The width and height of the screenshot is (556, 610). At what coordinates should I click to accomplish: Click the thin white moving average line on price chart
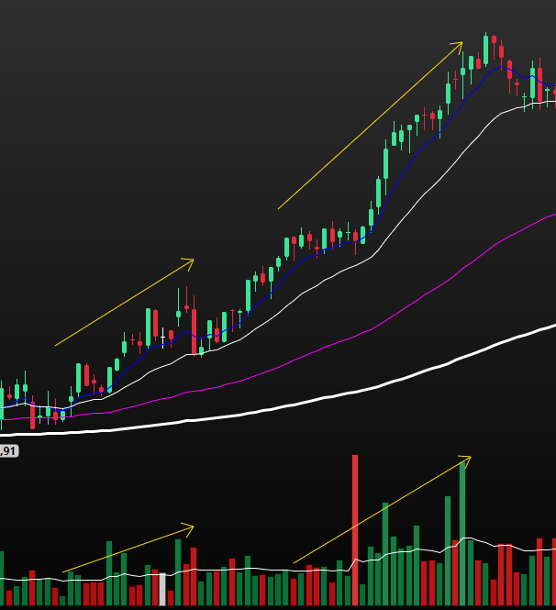[x=413, y=209]
